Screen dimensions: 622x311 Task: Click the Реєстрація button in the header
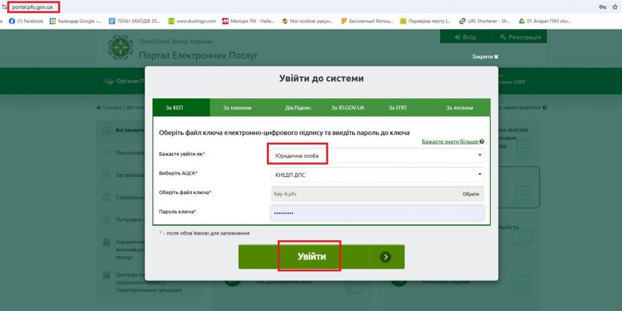pos(520,37)
